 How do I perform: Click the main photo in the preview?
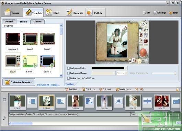point(117,41)
